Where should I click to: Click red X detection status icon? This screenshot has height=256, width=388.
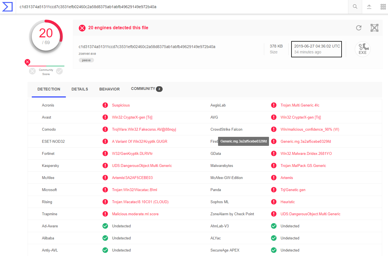point(82,28)
